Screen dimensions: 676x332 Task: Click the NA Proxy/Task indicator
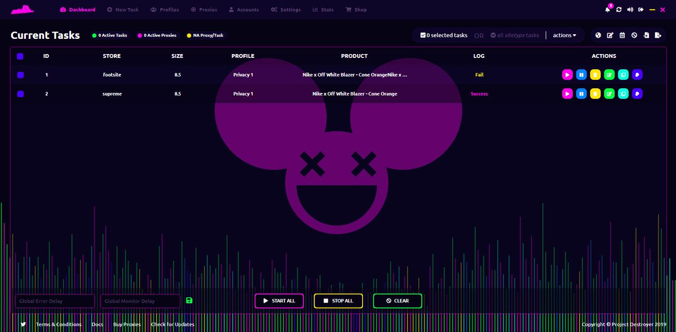(205, 35)
